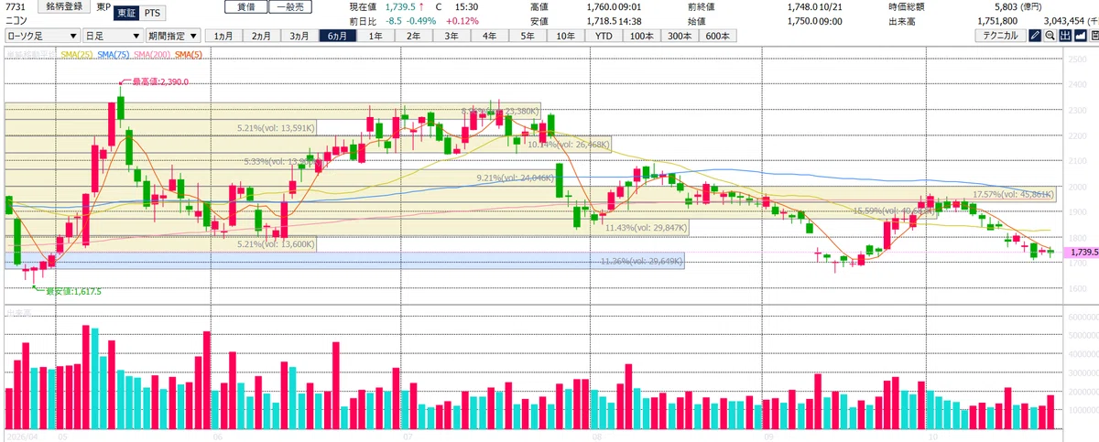Click the 貸借 button

pos(246,6)
